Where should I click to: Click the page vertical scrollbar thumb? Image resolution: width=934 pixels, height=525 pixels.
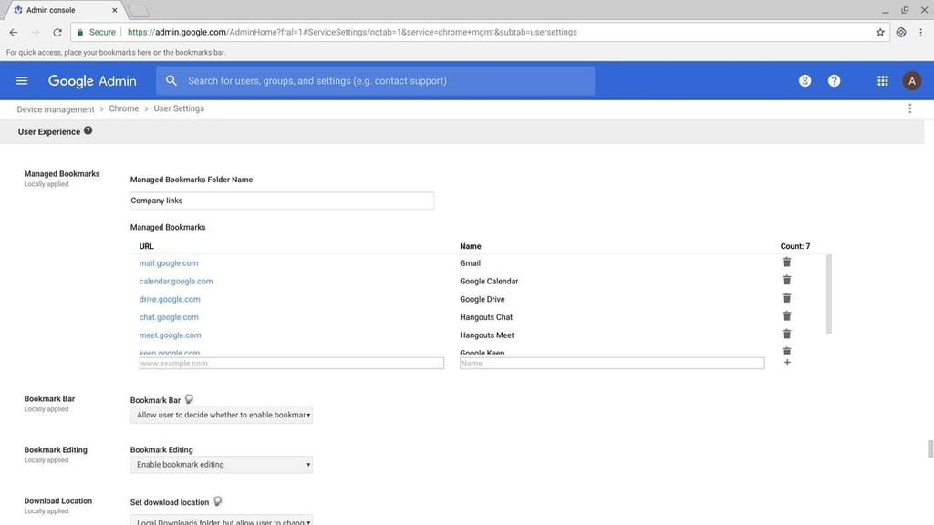[x=929, y=448]
